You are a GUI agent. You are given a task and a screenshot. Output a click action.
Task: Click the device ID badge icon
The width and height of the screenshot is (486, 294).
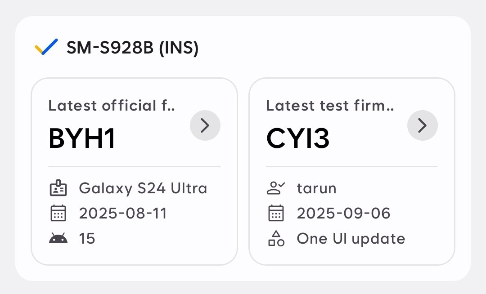point(58,188)
